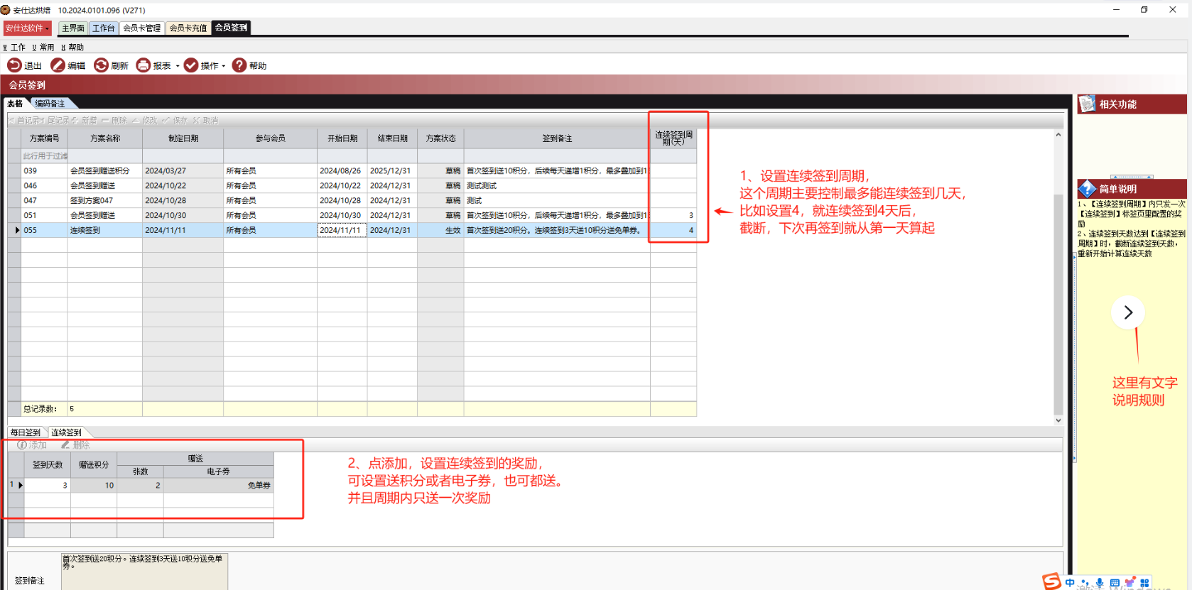This screenshot has height=590, width=1192.
Task: Open the Sogou skin shirt icon
Action: [x=1129, y=582]
